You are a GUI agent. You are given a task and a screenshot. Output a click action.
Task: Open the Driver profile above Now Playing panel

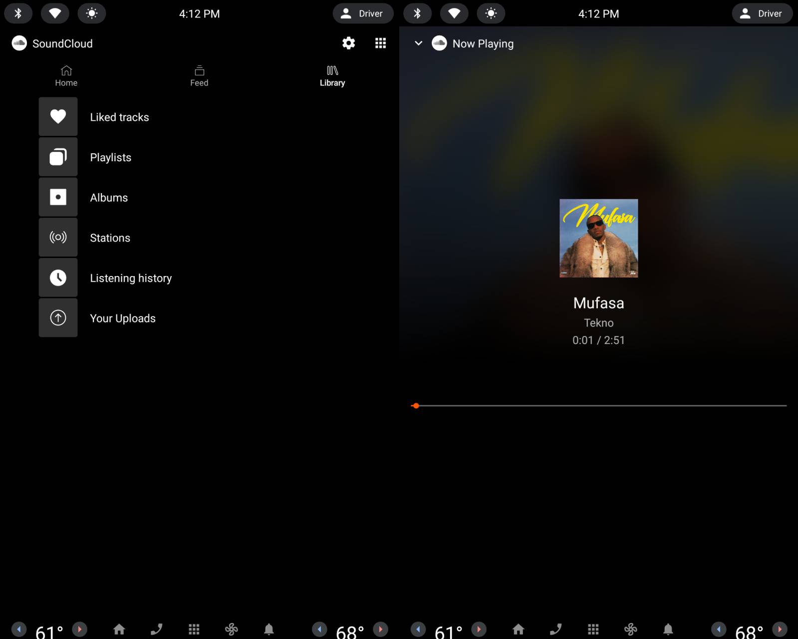[x=762, y=13]
